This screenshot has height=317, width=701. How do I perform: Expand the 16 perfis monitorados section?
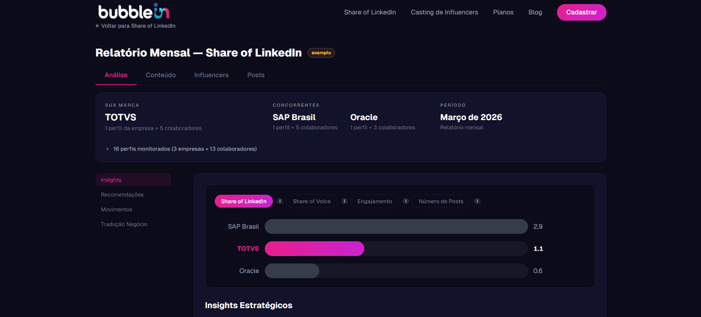(181, 149)
